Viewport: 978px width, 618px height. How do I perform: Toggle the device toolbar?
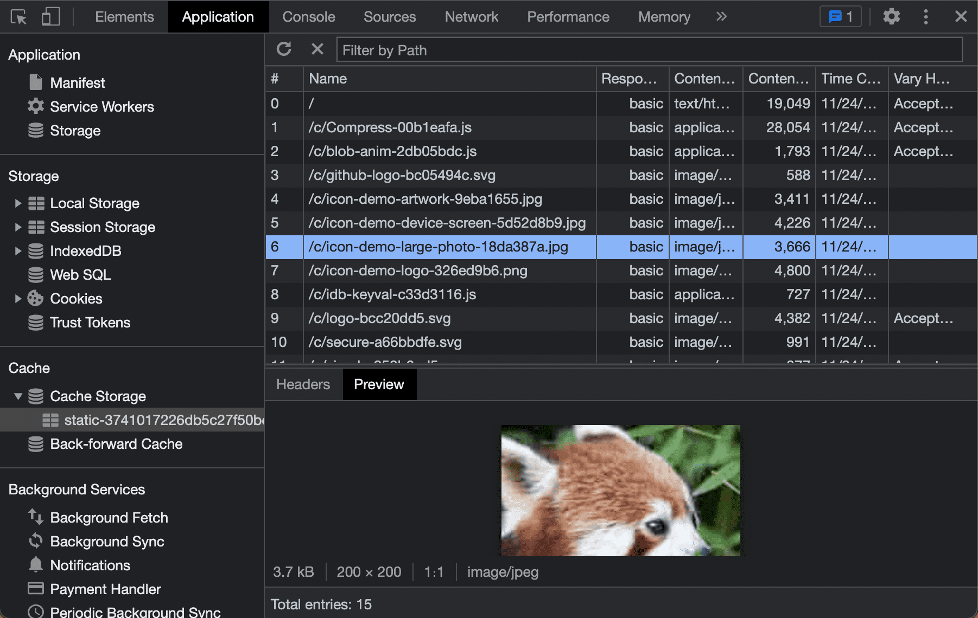coord(50,17)
